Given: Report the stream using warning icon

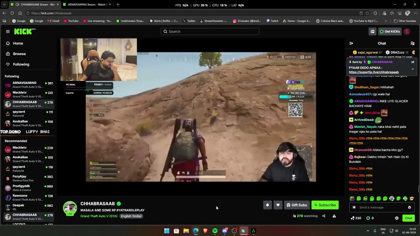Looking at the screenshot, I should pyautogui.click(x=334, y=216).
